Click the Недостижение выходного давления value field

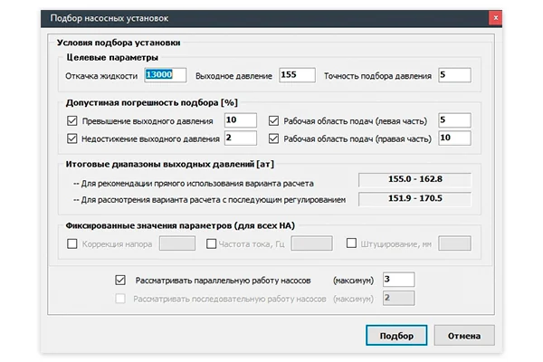pyautogui.click(x=241, y=138)
